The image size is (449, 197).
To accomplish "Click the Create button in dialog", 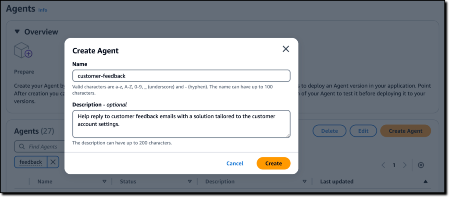I will tap(274, 163).
